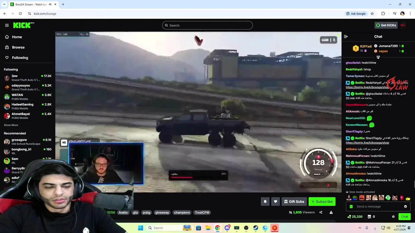Open bongbong_irl in Recommended channels
The height and width of the screenshot is (233, 415).
tap(28, 151)
